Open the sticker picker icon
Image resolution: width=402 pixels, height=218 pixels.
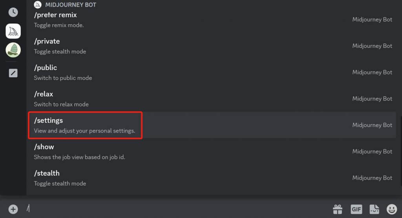pyautogui.click(x=374, y=209)
